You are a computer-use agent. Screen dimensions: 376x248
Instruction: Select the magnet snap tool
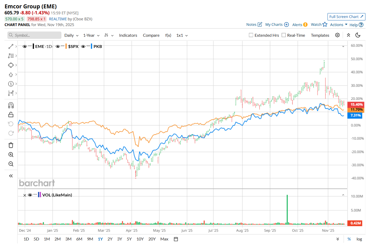point(11,105)
